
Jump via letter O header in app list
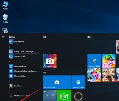click(9, 81)
